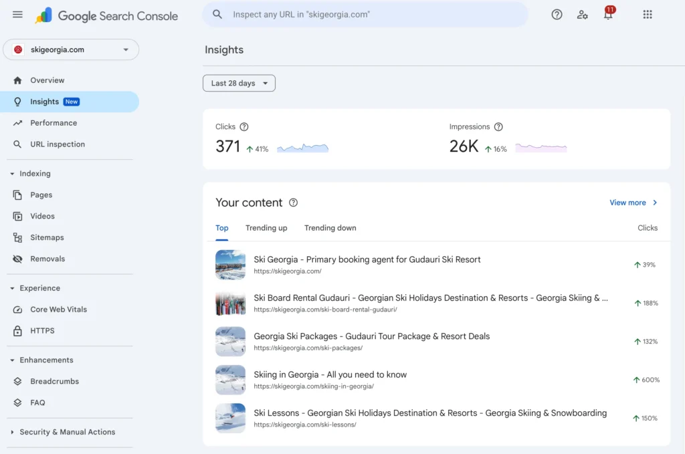Open the Sitemaps report

(47, 237)
